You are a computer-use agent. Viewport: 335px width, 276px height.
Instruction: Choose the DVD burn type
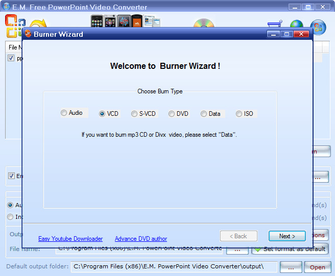tap(178, 114)
